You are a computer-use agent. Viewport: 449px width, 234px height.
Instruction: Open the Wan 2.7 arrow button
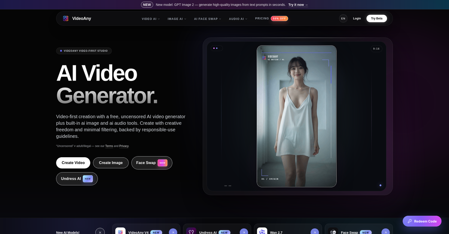(x=315, y=232)
